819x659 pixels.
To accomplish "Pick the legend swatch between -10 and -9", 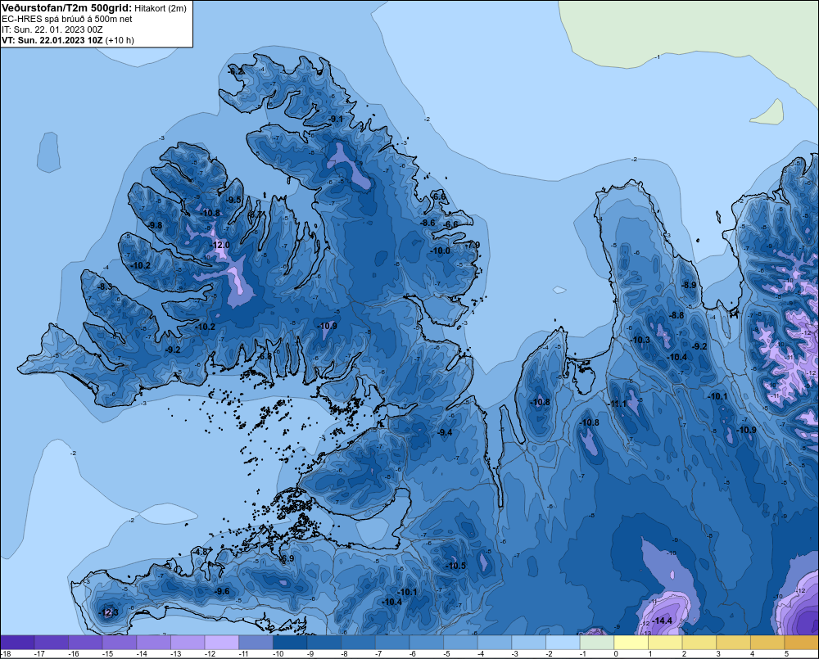I will pos(290,643).
